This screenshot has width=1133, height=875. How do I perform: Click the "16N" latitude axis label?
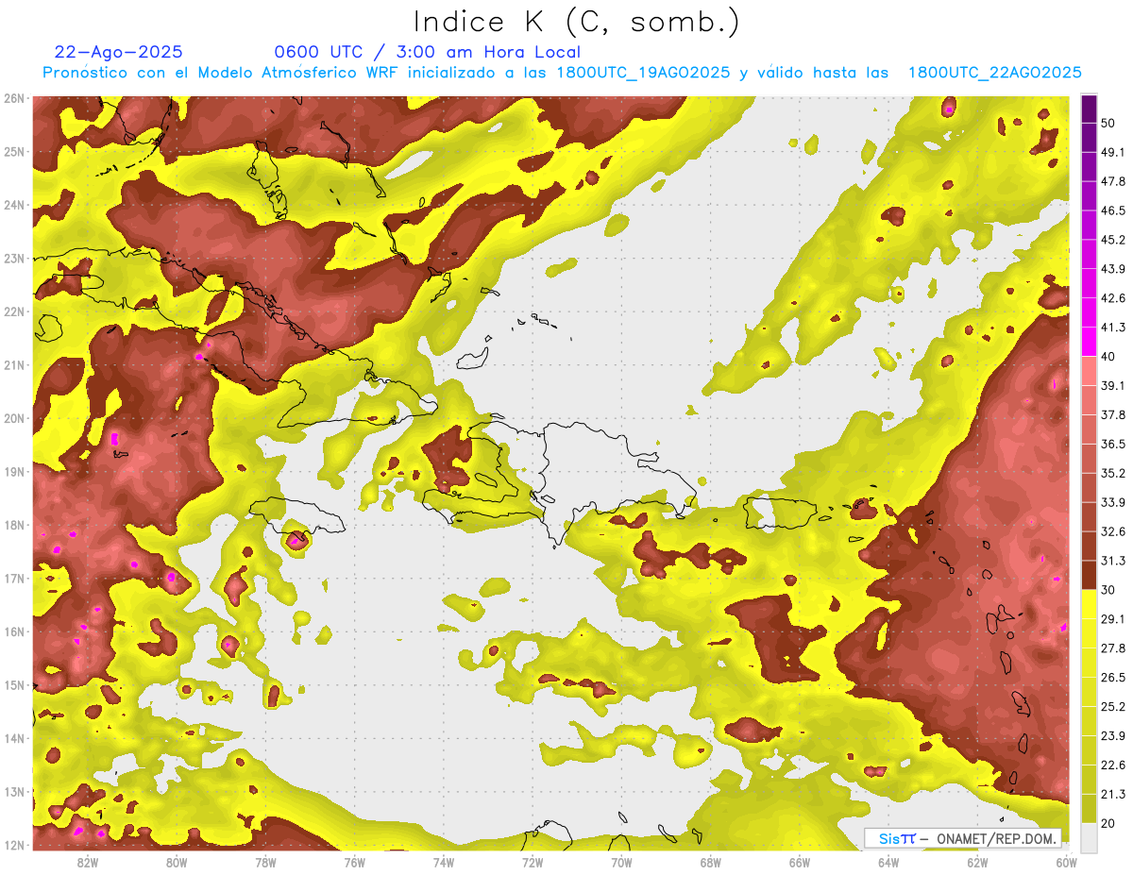13,631
